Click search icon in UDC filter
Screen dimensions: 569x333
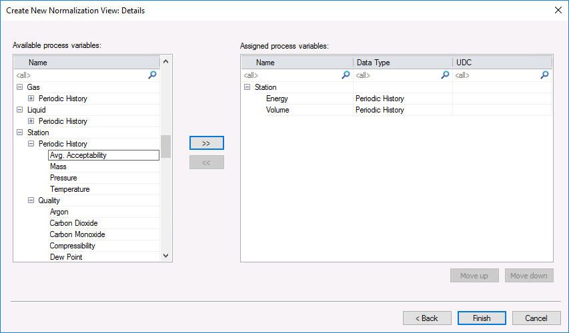[544, 75]
